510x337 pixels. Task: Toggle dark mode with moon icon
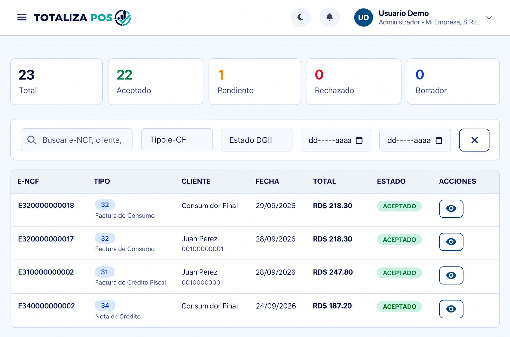(x=301, y=17)
